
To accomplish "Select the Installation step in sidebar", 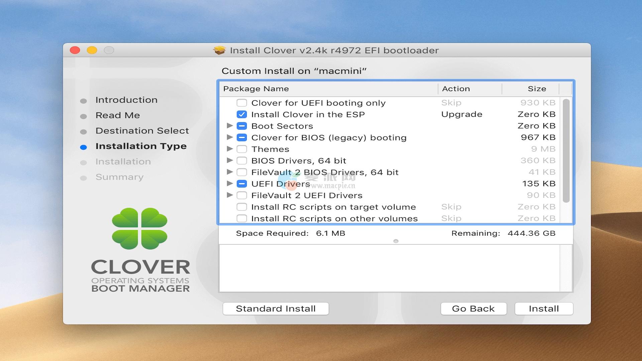I will (123, 162).
